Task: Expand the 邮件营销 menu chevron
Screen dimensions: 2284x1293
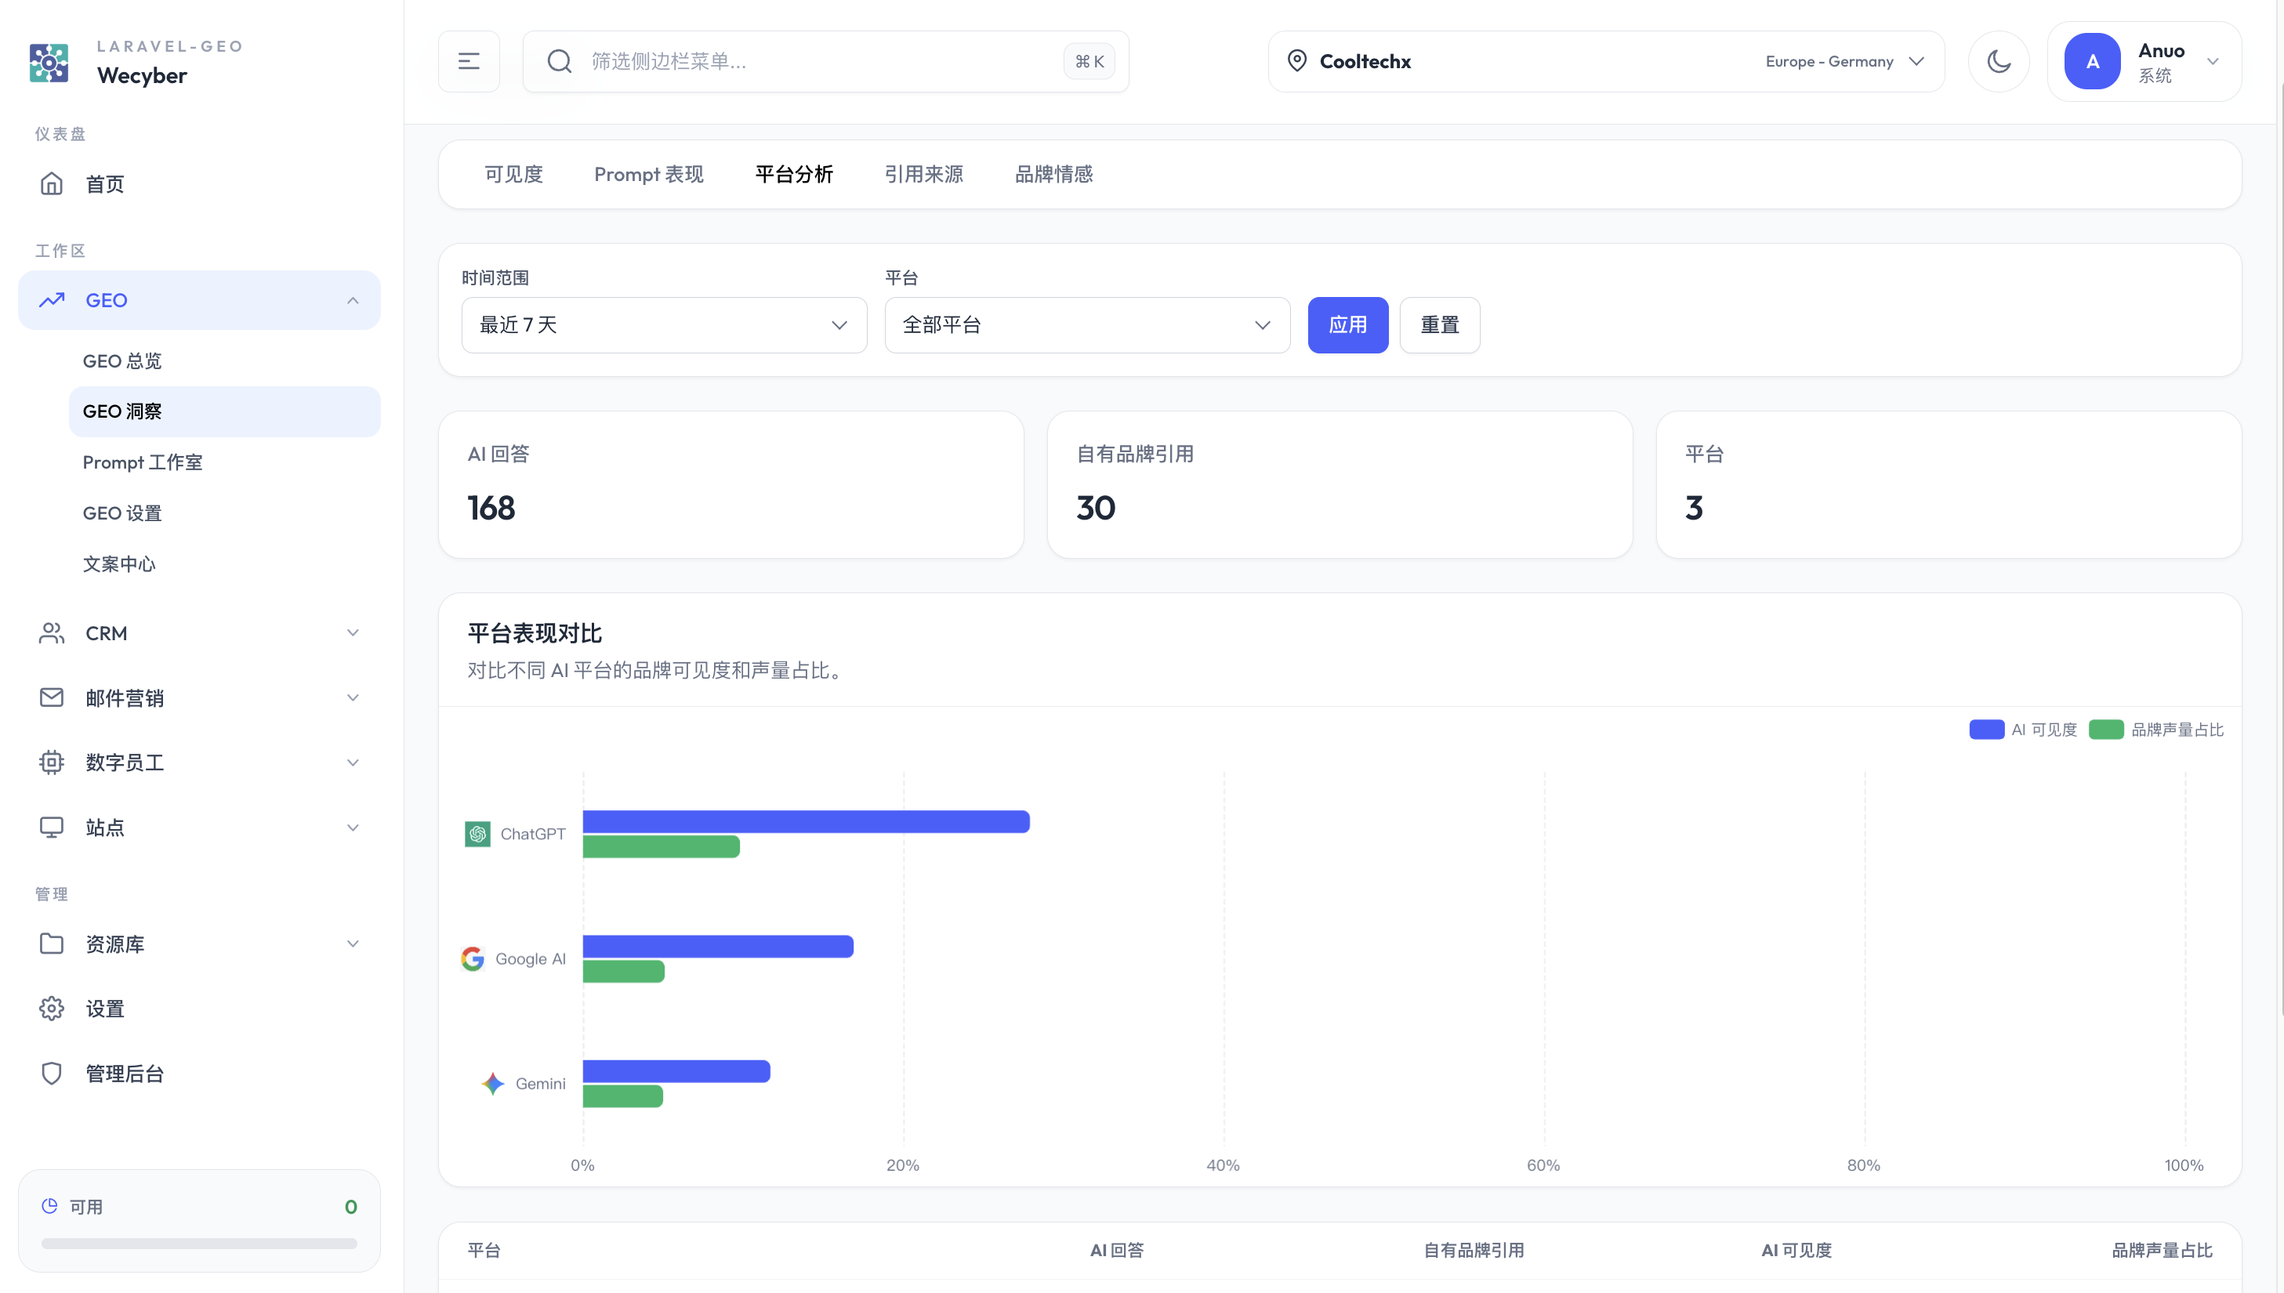Action: pyautogui.click(x=353, y=698)
